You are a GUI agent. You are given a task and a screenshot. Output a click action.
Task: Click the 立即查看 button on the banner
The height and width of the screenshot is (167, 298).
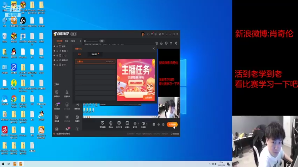click(x=149, y=98)
